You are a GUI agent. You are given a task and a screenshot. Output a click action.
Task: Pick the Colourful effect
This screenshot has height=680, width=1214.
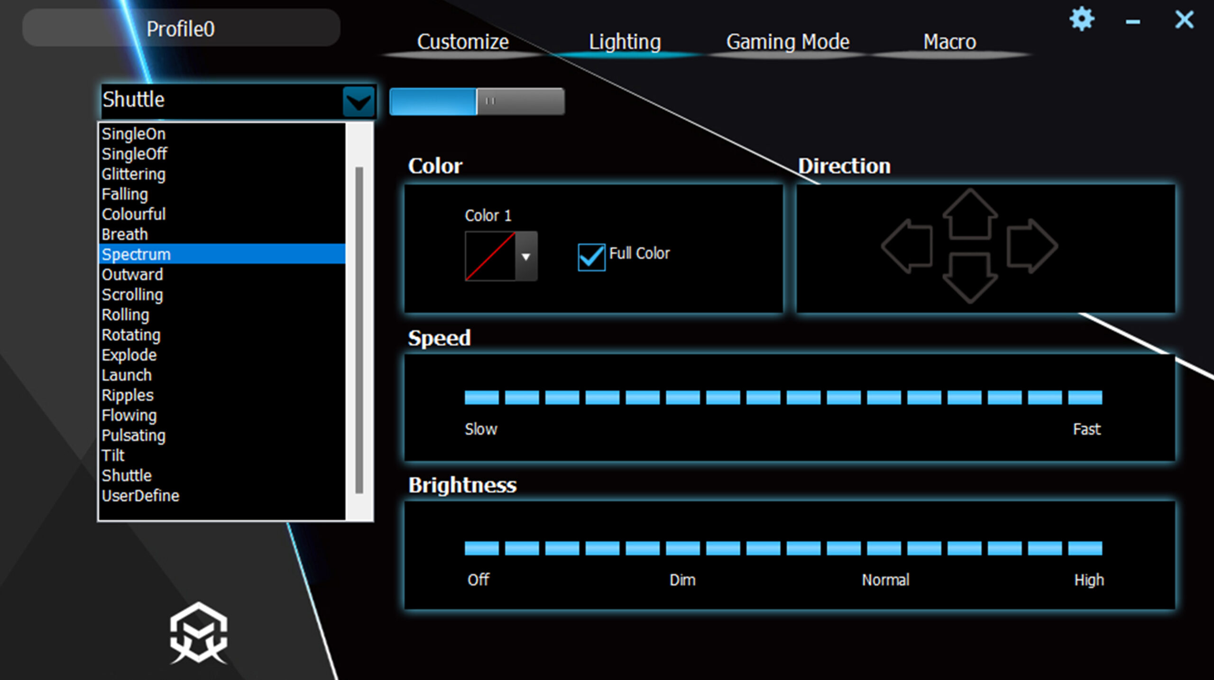pos(222,214)
